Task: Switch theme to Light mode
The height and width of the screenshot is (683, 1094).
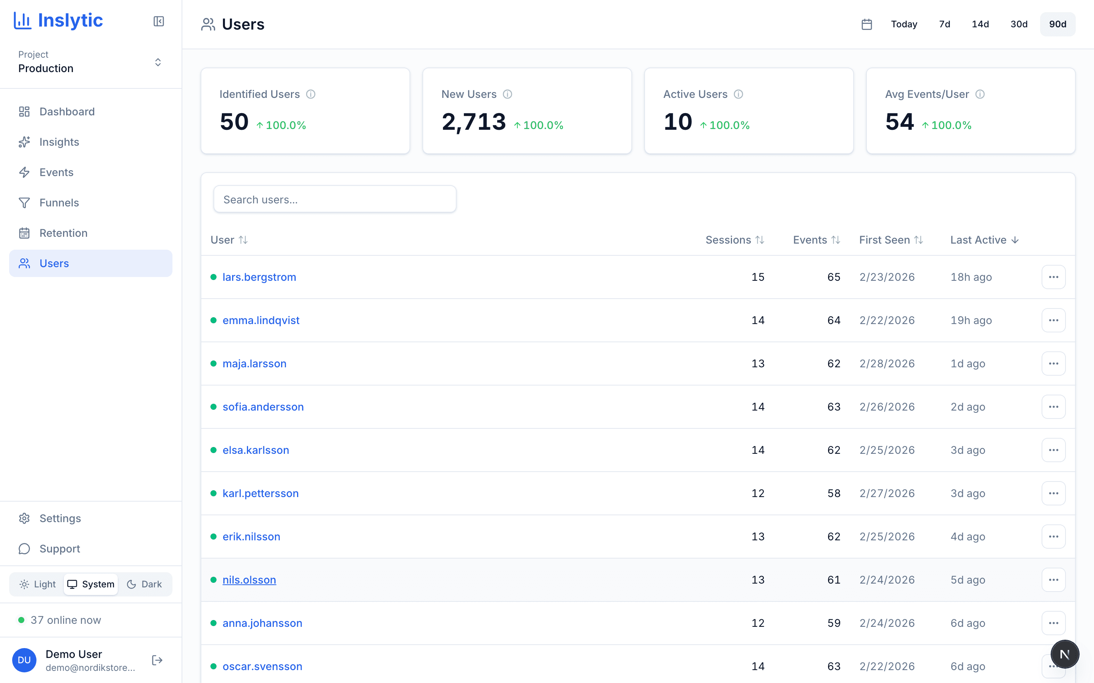Action: (x=37, y=584)
